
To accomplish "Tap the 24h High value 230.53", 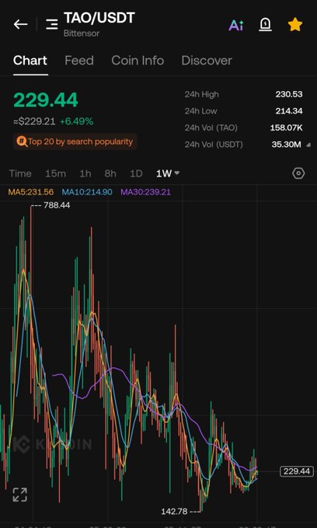I will coord(289,94).
